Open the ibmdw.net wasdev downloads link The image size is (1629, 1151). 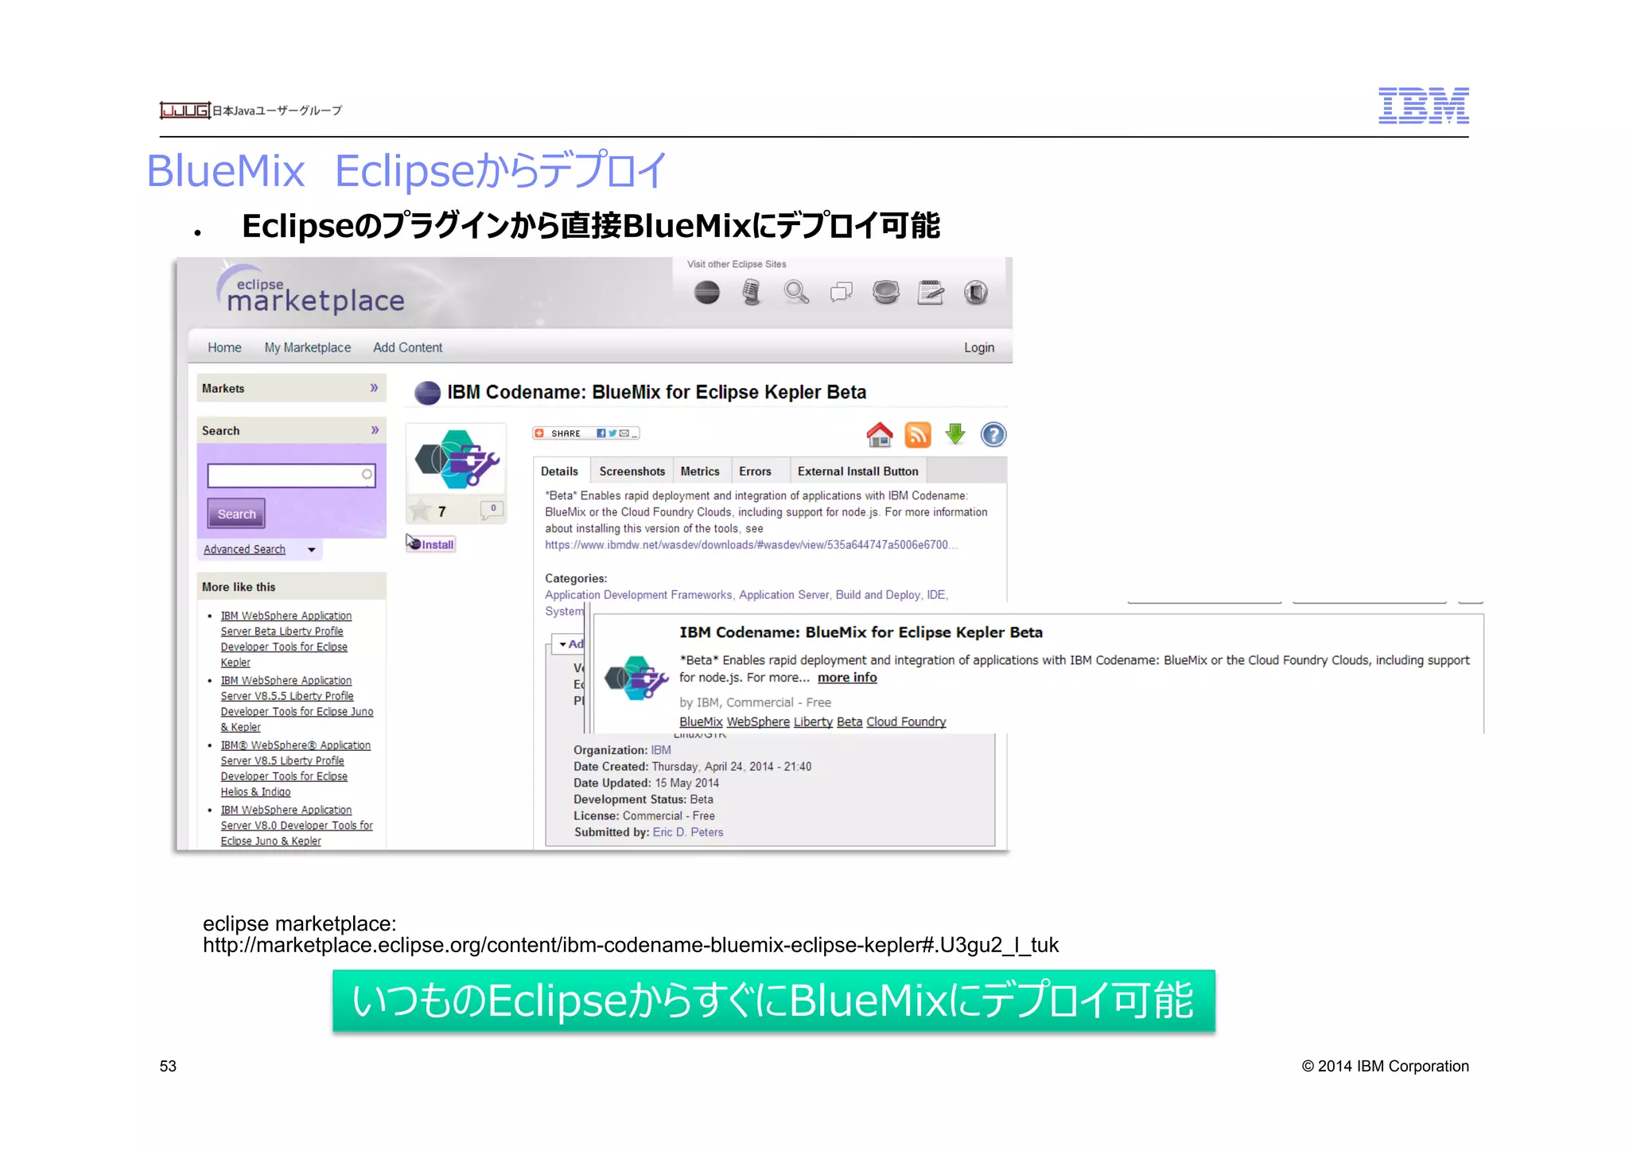[x=750, y=545]
